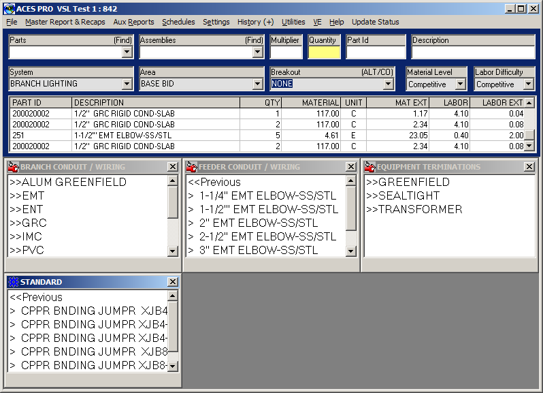Open >>PVC in Branch Conduit list
The image size is (543, 393).
pyautogui.click(x=27, y=250)
